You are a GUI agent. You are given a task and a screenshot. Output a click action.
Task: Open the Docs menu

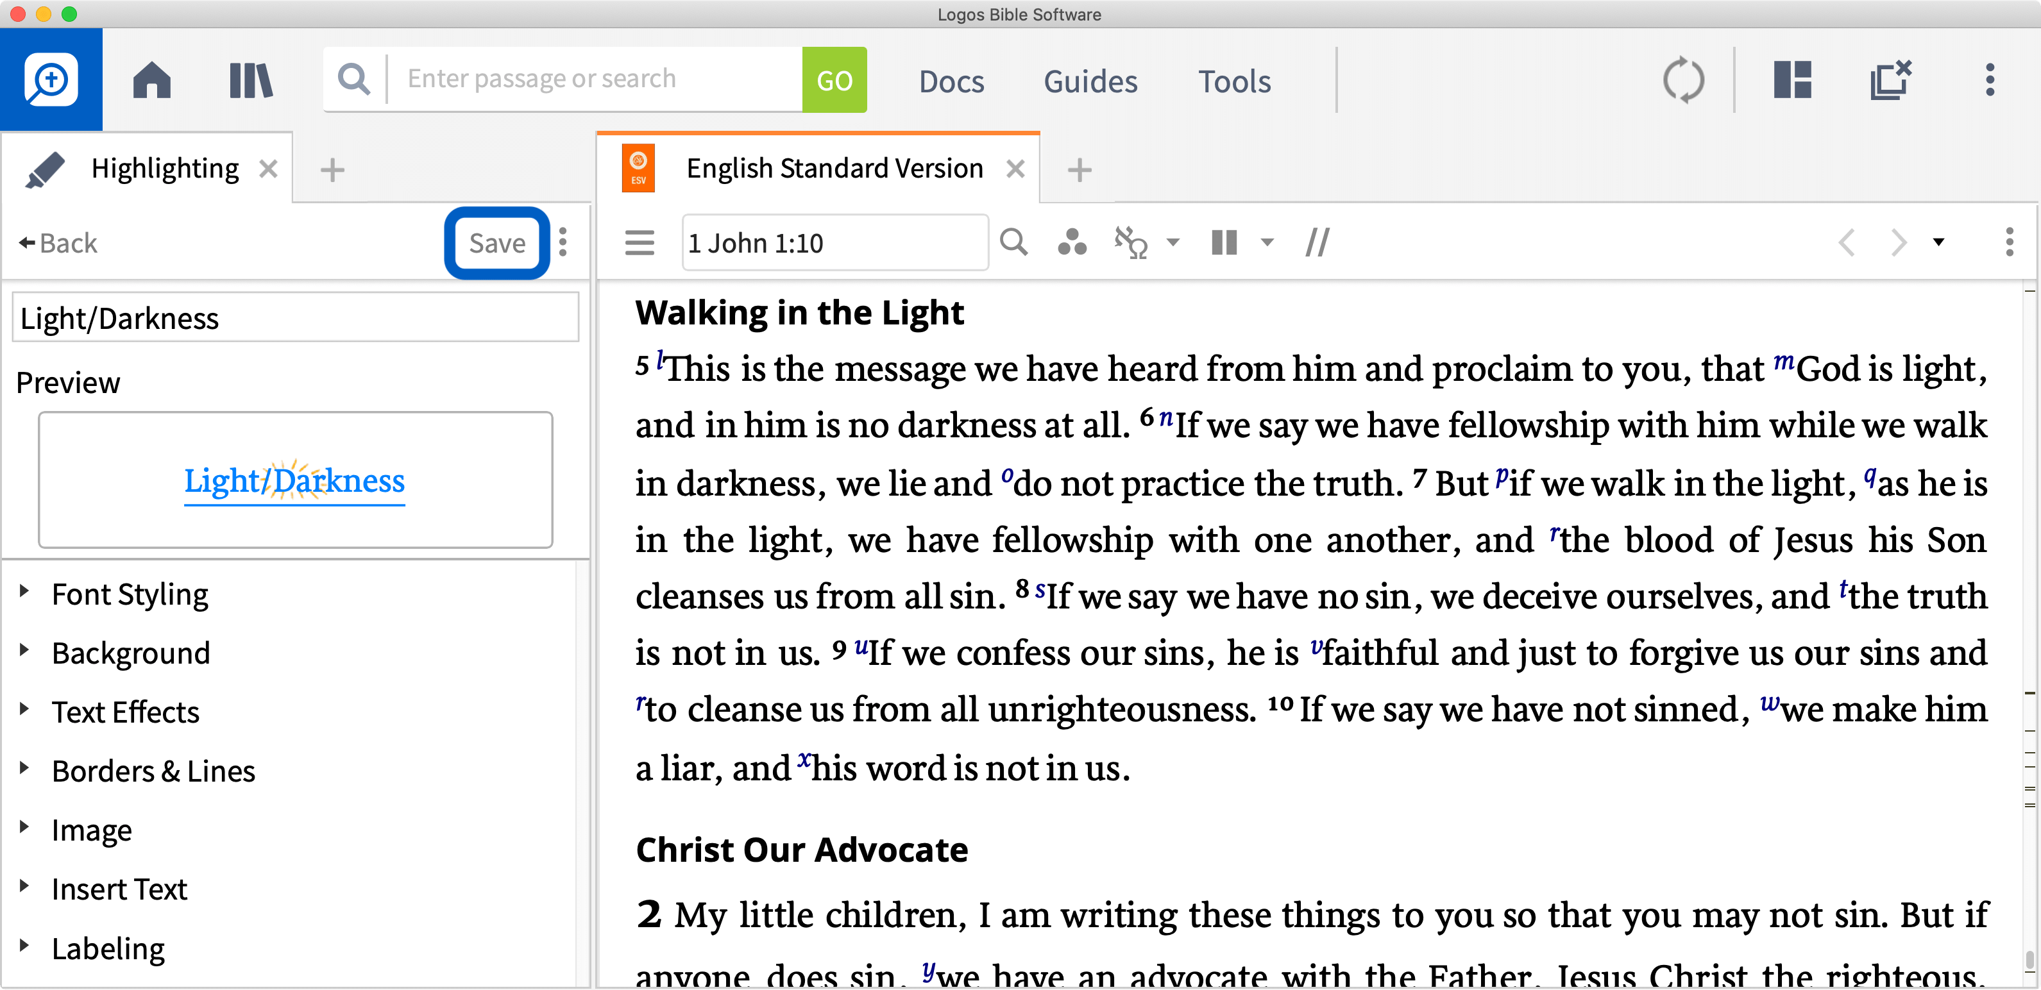point(951,81)
